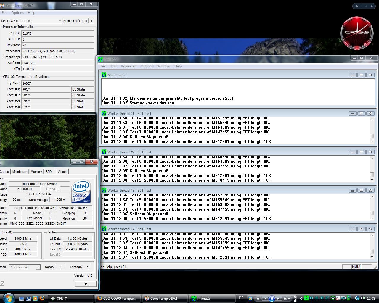This screenshot has width=379, height=303.
Task: Skip to next track in taskbar player
Action: coord(279,299)
